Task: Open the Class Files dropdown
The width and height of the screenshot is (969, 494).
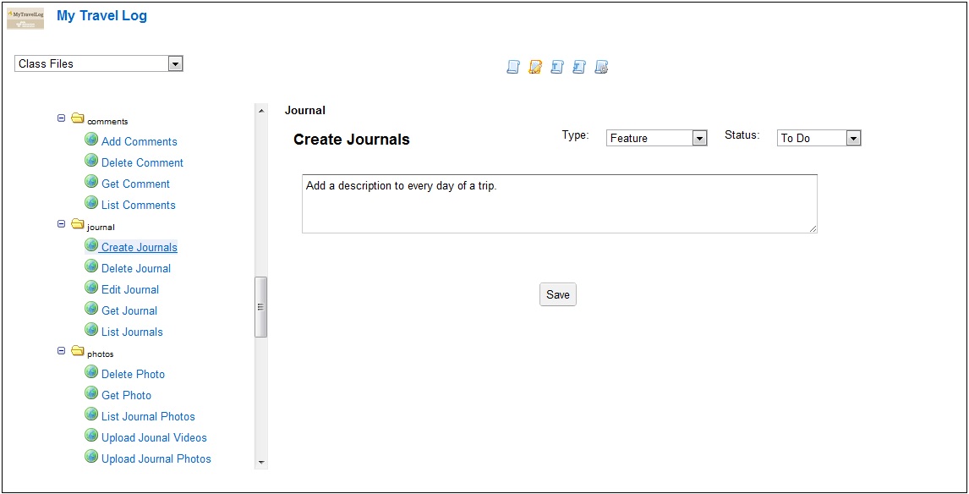Action: click(x=175, y=63)
